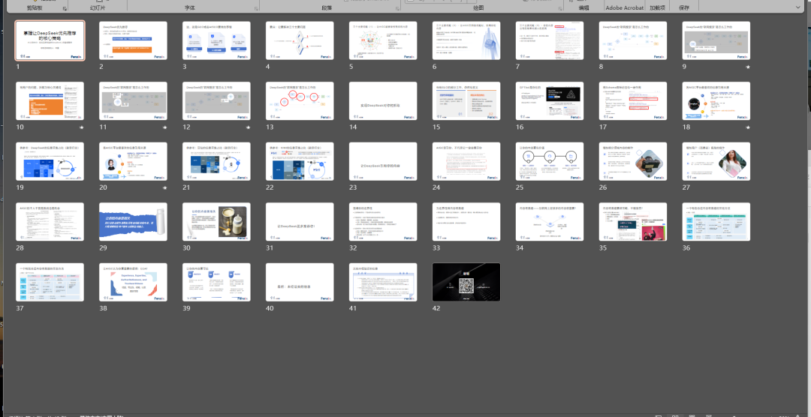Image resolution: width=811 pixels, height=417 pixels.
Task: Select slide 6 with human body diagram
Action: pos(466,40)
